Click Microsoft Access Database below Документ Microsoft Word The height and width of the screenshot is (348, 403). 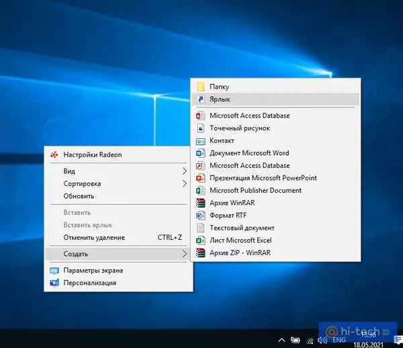point(275,165)
